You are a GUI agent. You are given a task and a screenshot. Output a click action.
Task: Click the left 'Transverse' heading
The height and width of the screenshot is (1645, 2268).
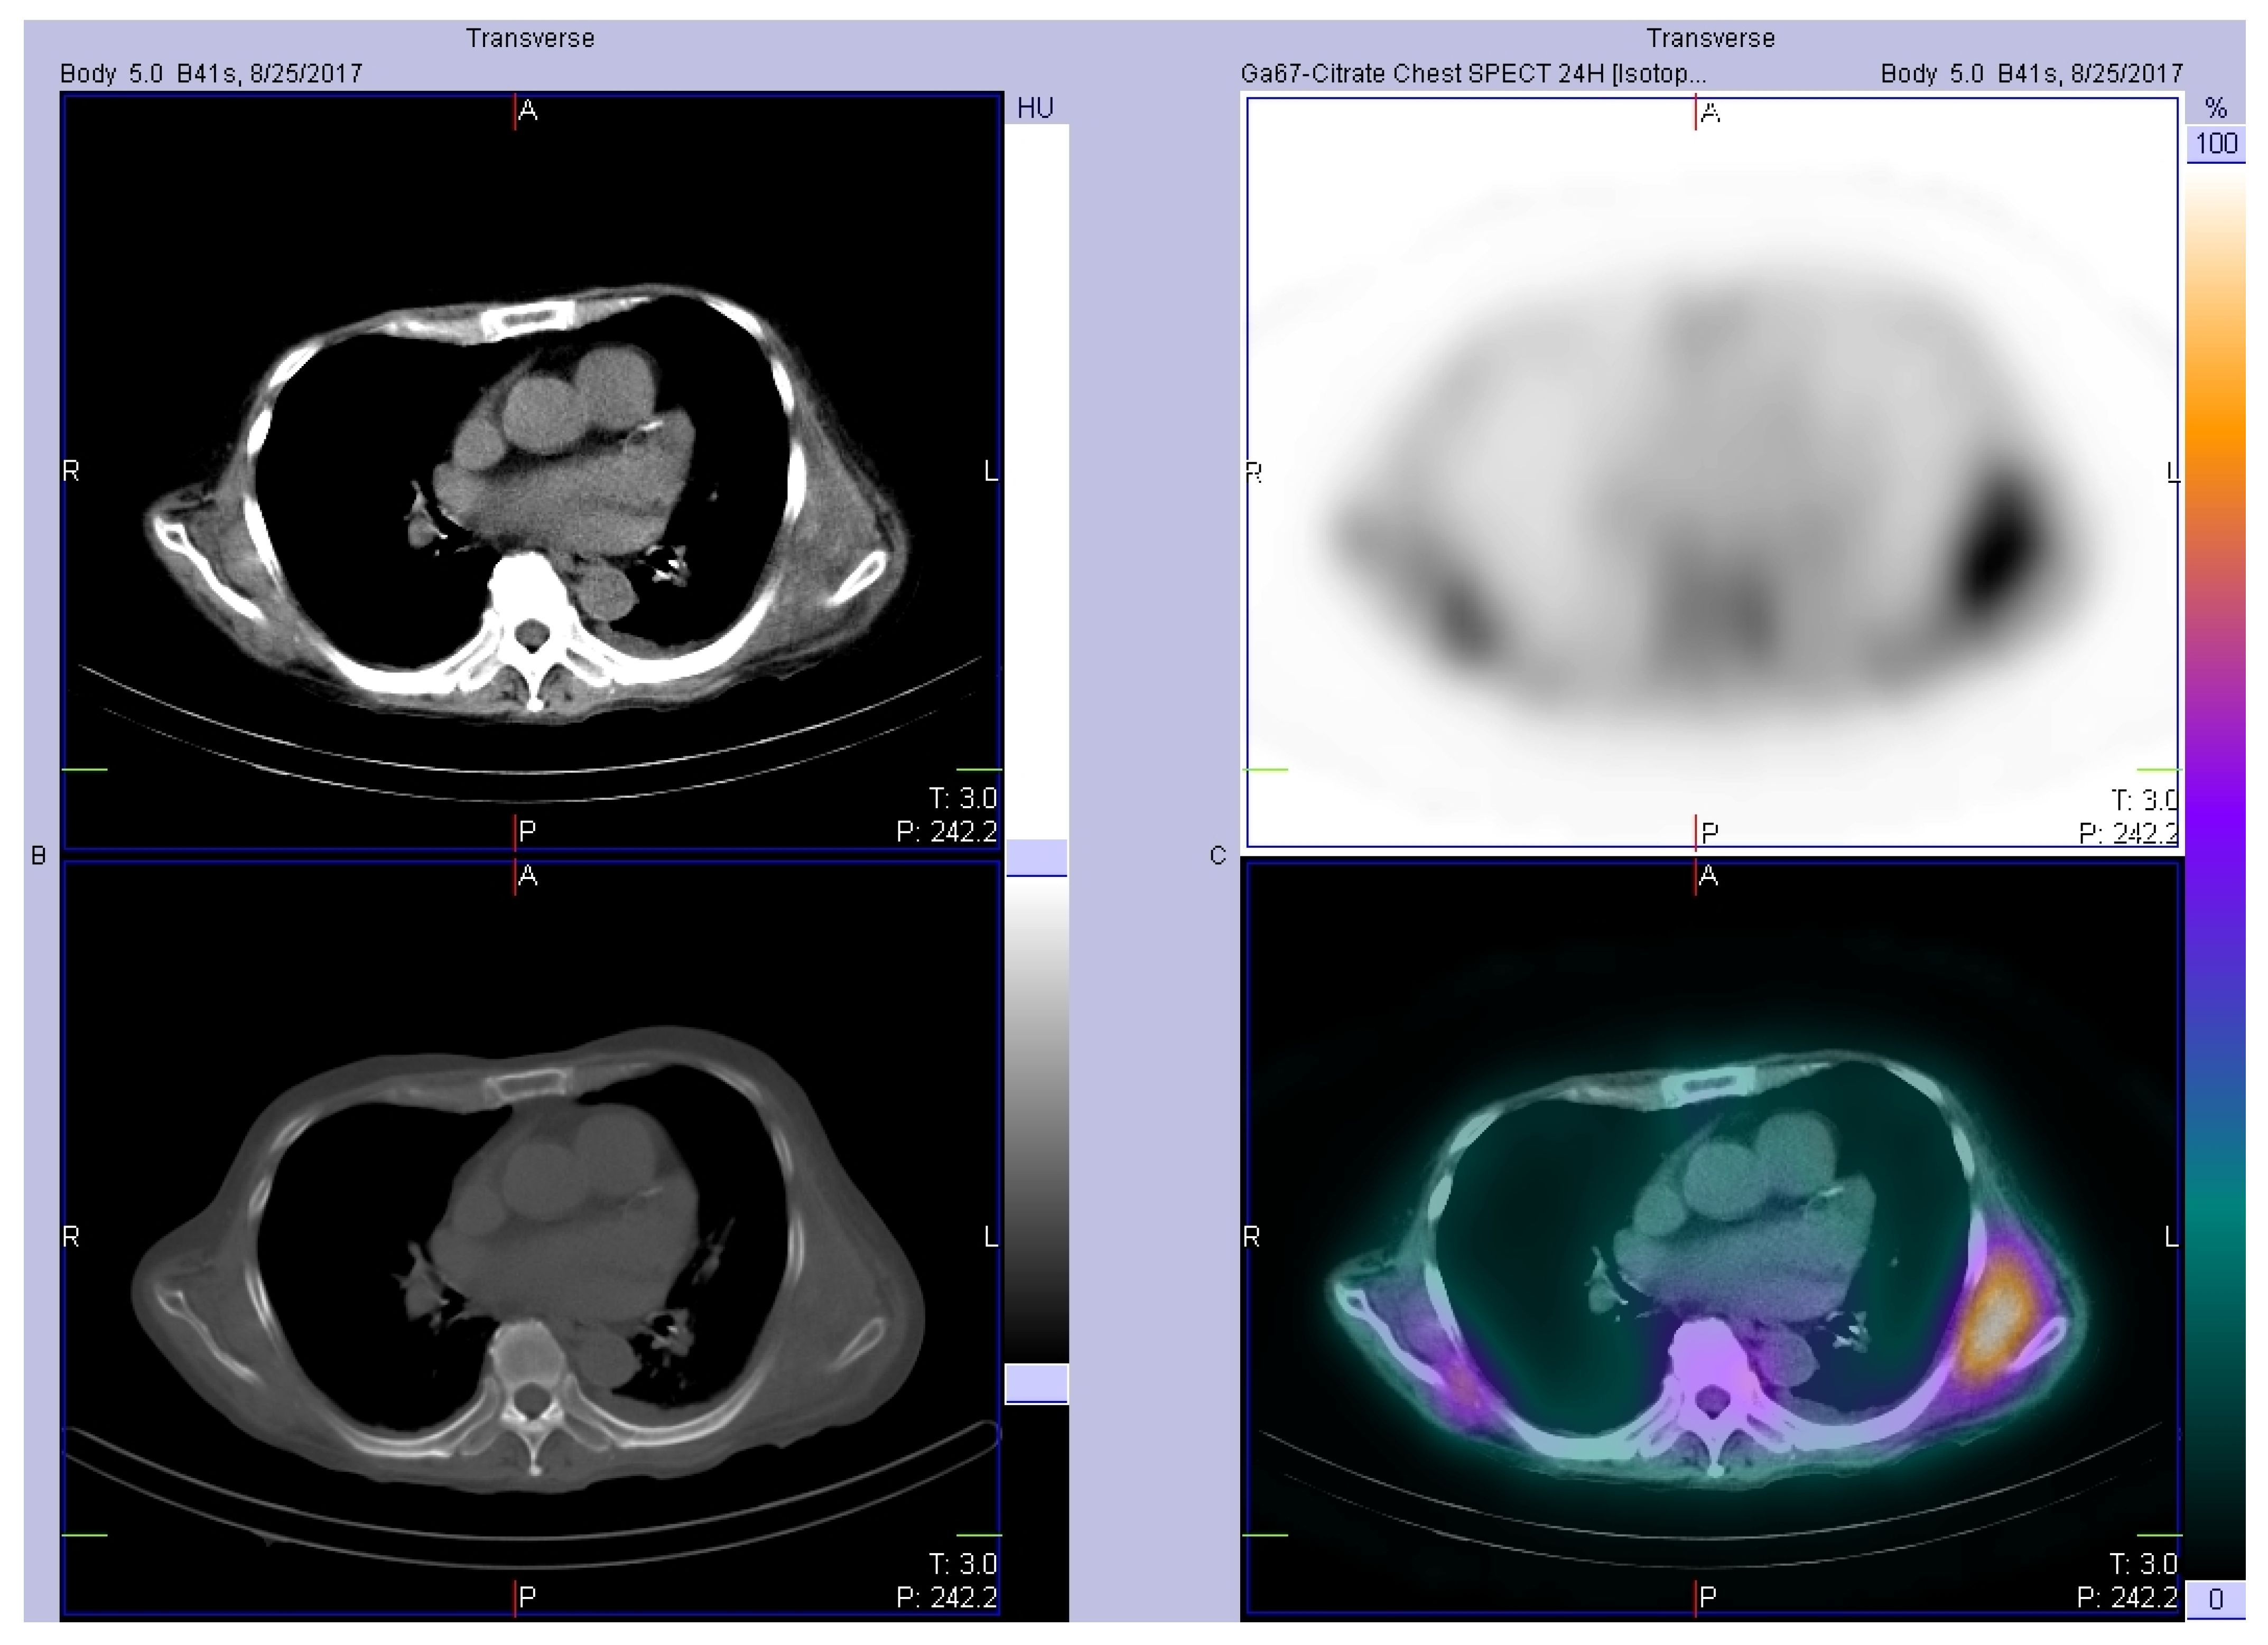530,38
